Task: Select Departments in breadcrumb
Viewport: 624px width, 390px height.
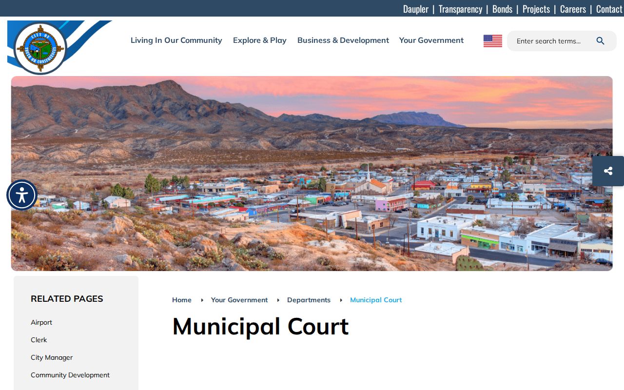Action: 309,300
